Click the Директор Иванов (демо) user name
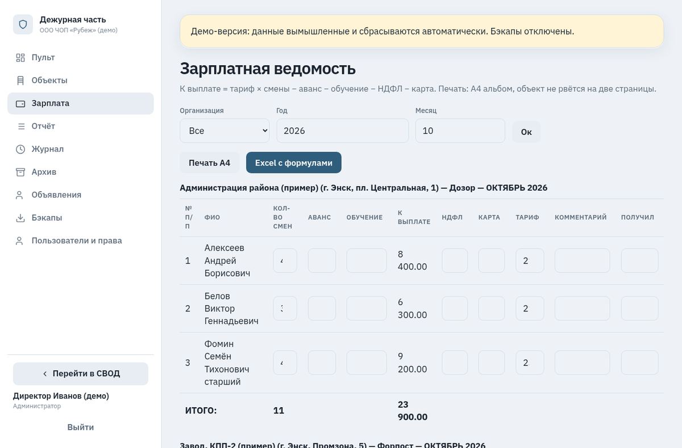 click(x=61, y=396)
